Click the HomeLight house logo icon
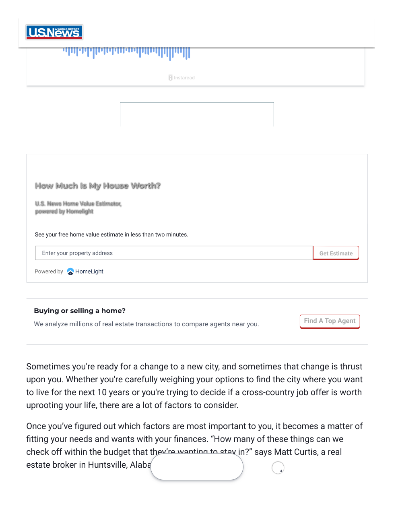This screenshot has height=510, width=394. pos(70,272)
